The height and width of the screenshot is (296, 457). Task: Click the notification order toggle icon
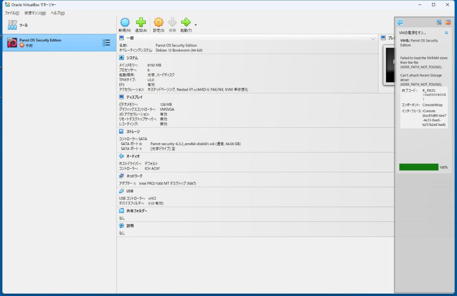(x=439, y=22)
